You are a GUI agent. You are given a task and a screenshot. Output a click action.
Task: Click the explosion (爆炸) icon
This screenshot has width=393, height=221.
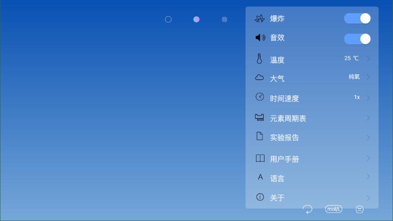260,19
